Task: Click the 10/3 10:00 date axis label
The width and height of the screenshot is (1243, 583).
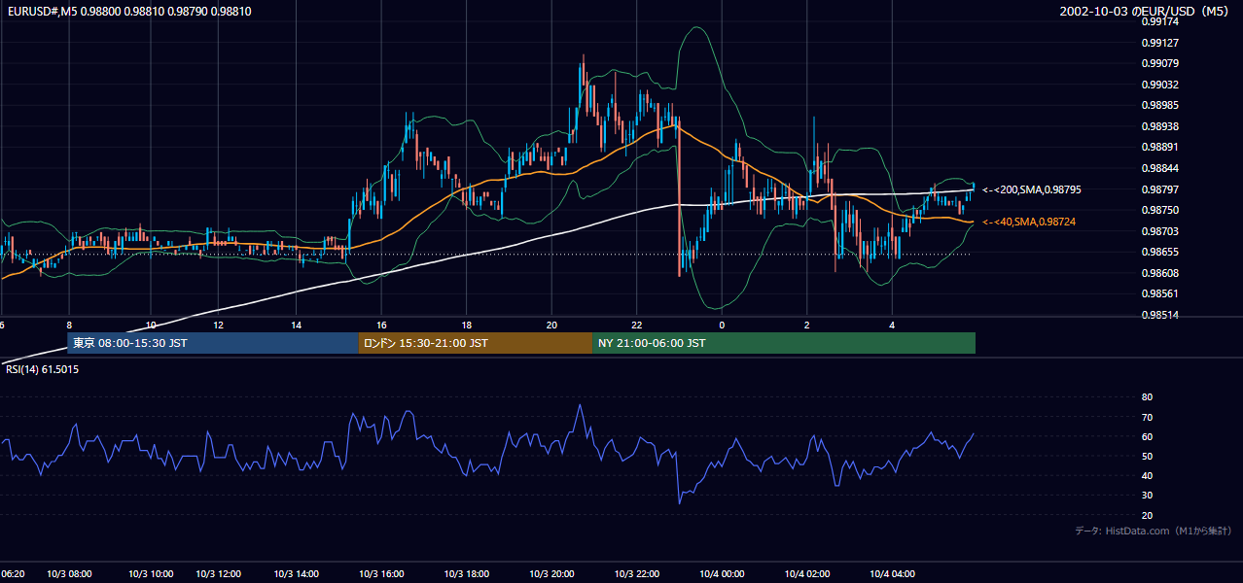Action: coord(151,574)
